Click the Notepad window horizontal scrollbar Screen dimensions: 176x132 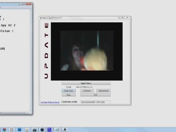tap(15, 112)
